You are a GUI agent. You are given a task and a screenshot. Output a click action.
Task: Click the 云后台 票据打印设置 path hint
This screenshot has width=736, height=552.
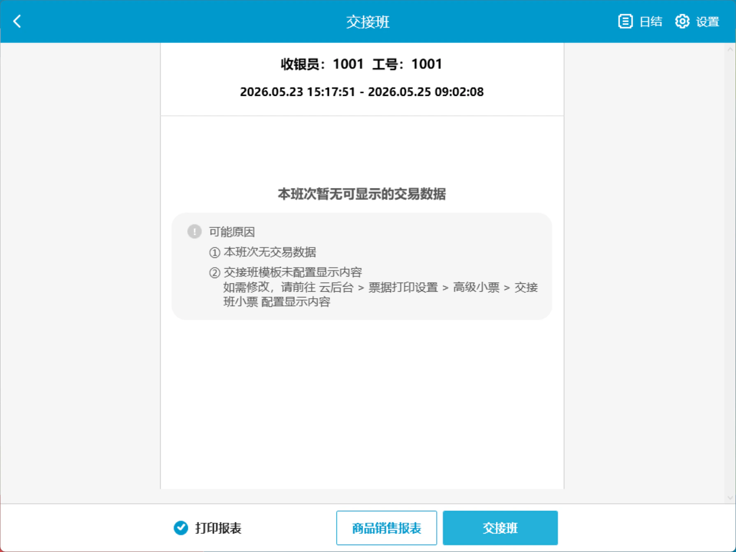click(380, 295)
